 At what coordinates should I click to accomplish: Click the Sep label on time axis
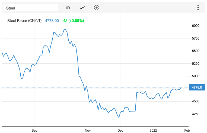(34, 130)
